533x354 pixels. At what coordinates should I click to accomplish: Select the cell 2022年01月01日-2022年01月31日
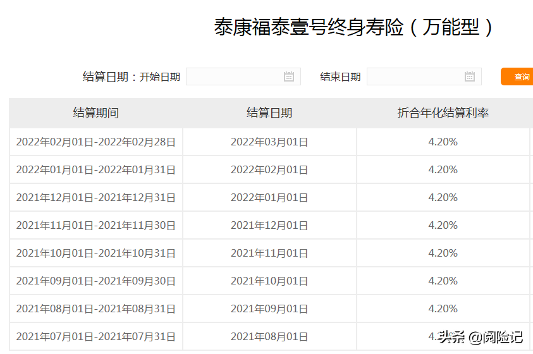(x=96, y=170)
